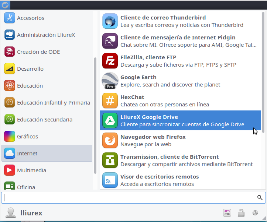Viewport: 267px width, 222px height.
Task: Open the Administración LliureX category
Action: click(x=46, y=35)
